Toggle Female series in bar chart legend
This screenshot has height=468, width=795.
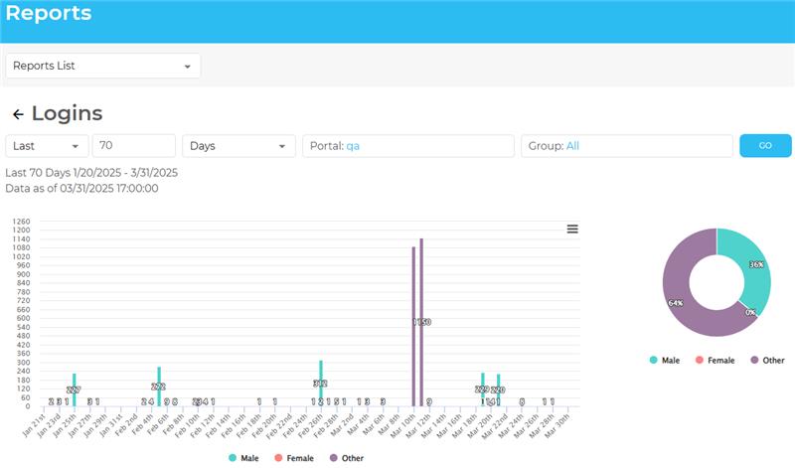294,458
